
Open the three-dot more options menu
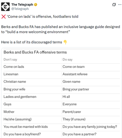pos(120,4)
